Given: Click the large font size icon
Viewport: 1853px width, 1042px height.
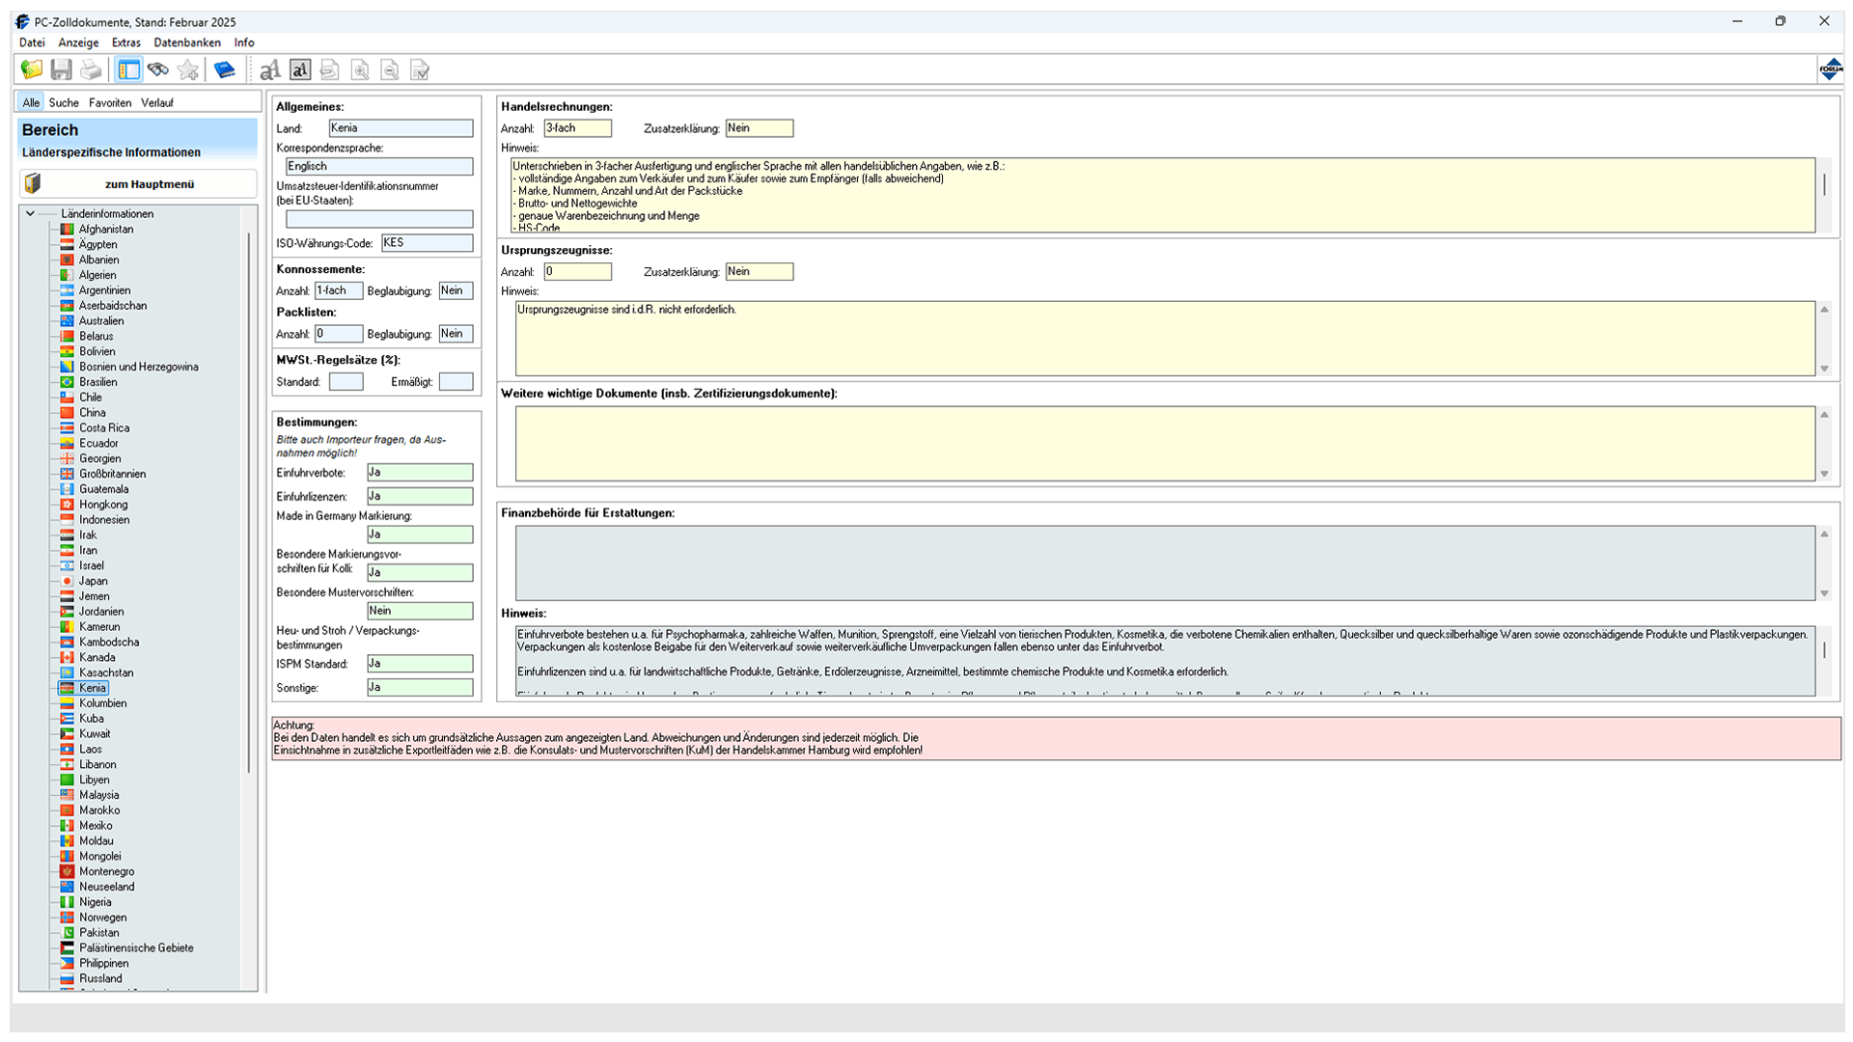Looking at the screenshot, I should pyautogui.click(x=270, y=69).
